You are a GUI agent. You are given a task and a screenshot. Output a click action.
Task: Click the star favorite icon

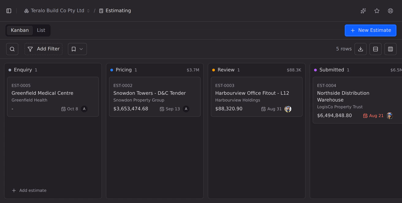point(377,11)
